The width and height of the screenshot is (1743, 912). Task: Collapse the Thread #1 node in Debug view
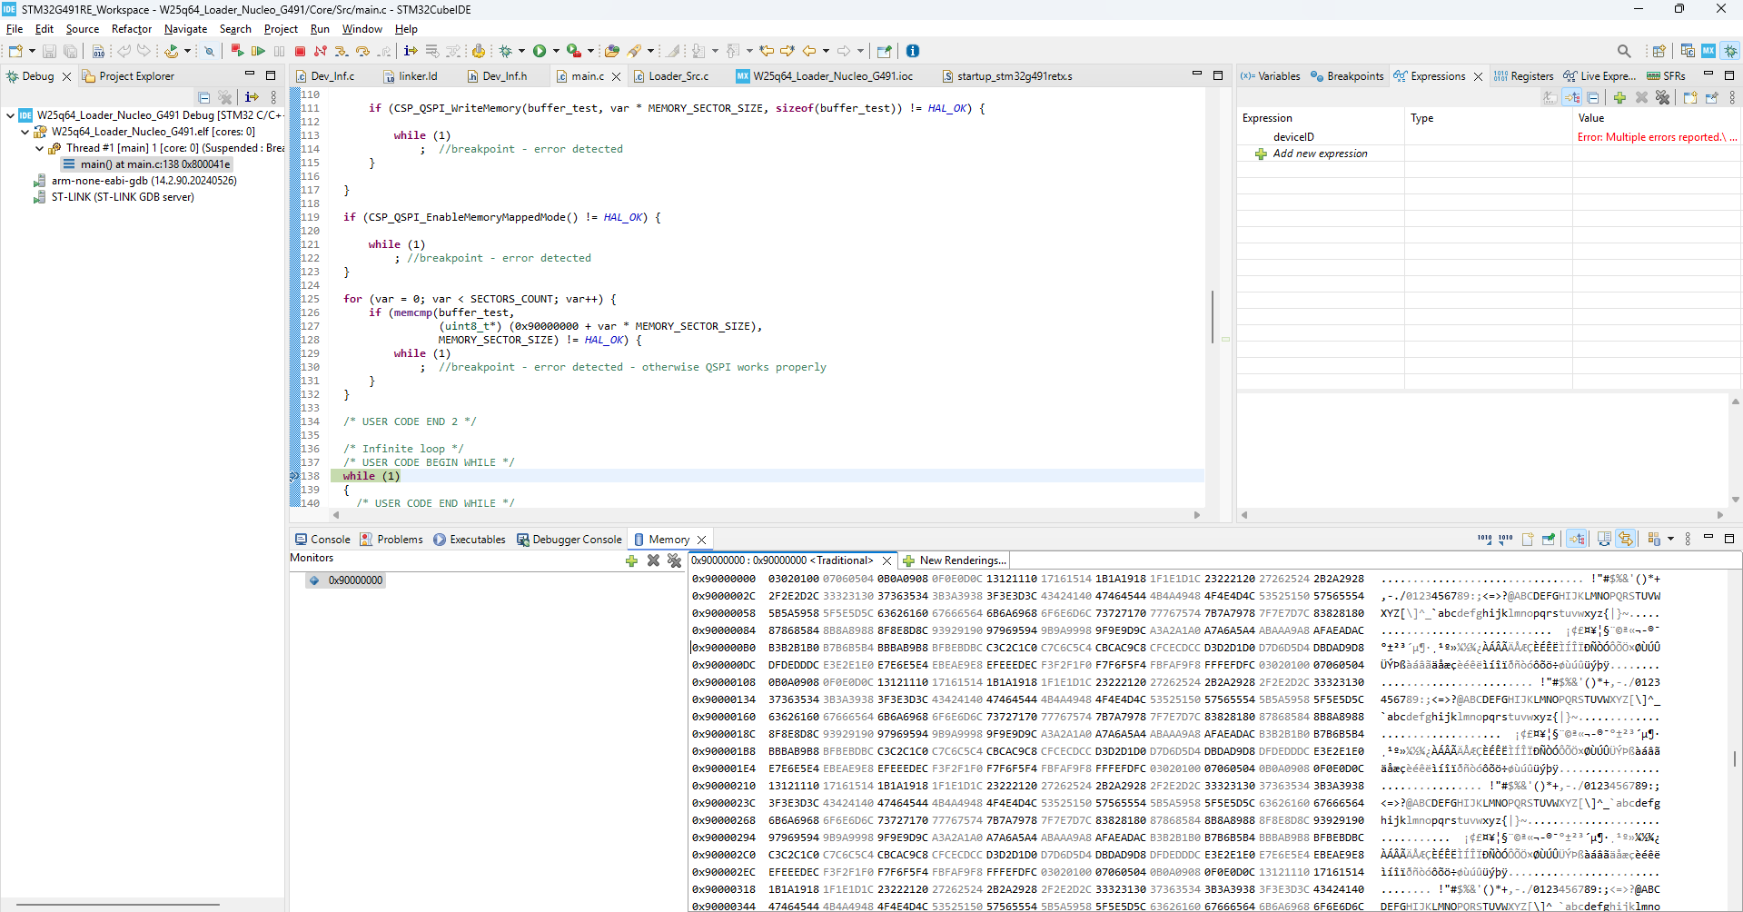point(38,148)
